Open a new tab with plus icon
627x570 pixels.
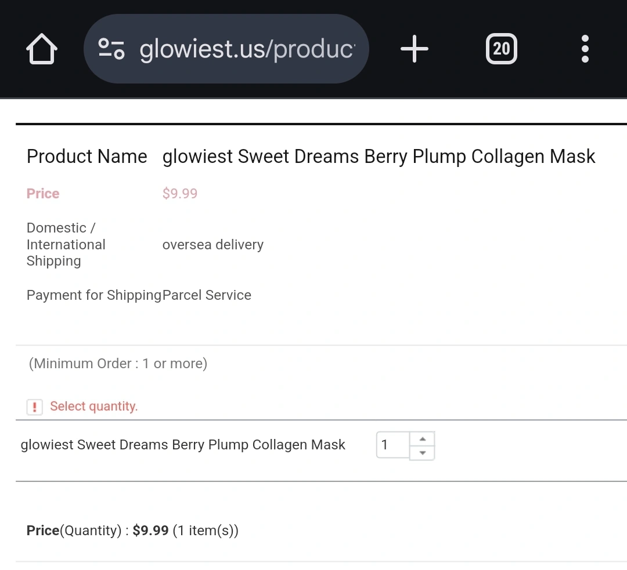[415, 49]
